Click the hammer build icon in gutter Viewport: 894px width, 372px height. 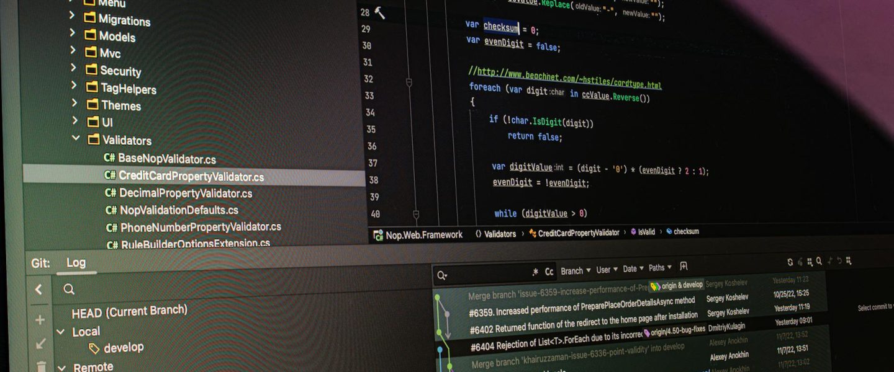click(x=380, y=13)
